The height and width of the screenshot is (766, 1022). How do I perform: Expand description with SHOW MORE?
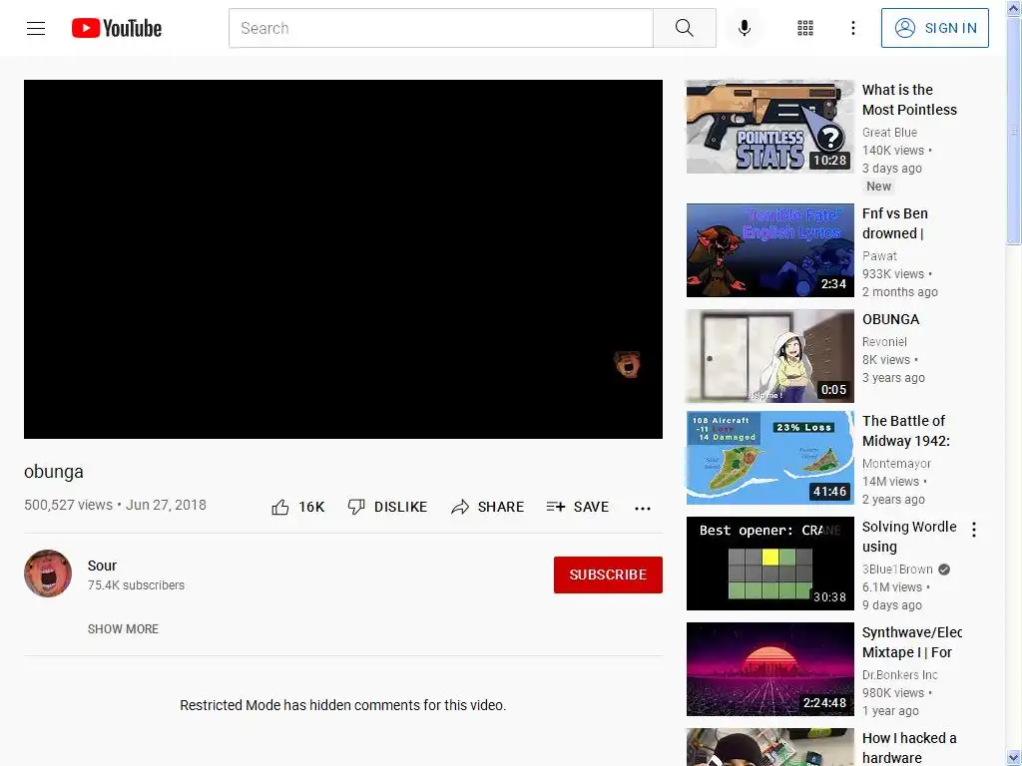123,629
